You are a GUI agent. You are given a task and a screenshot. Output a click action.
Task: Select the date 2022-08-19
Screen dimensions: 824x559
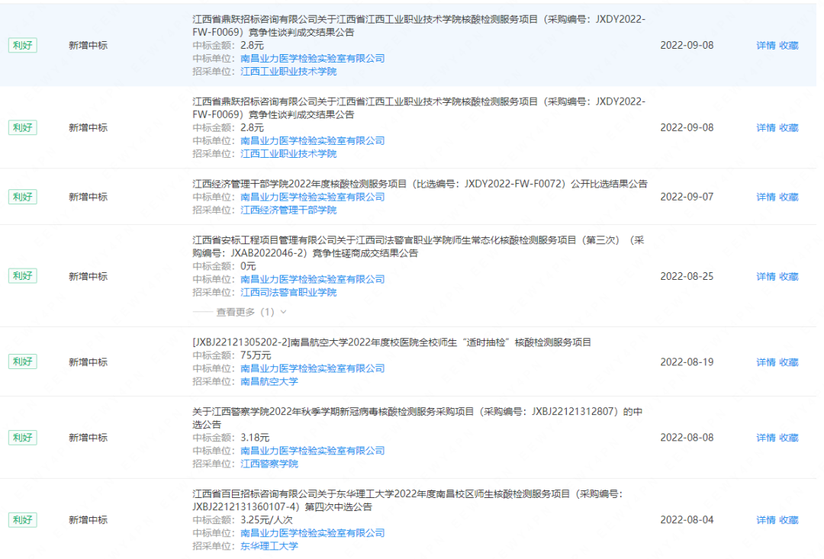click(x=687, y=362)
